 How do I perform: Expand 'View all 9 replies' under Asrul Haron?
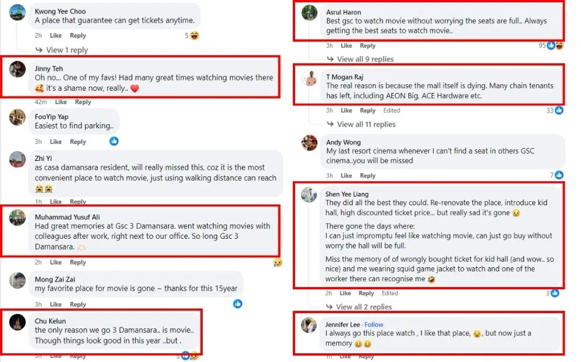365,59
